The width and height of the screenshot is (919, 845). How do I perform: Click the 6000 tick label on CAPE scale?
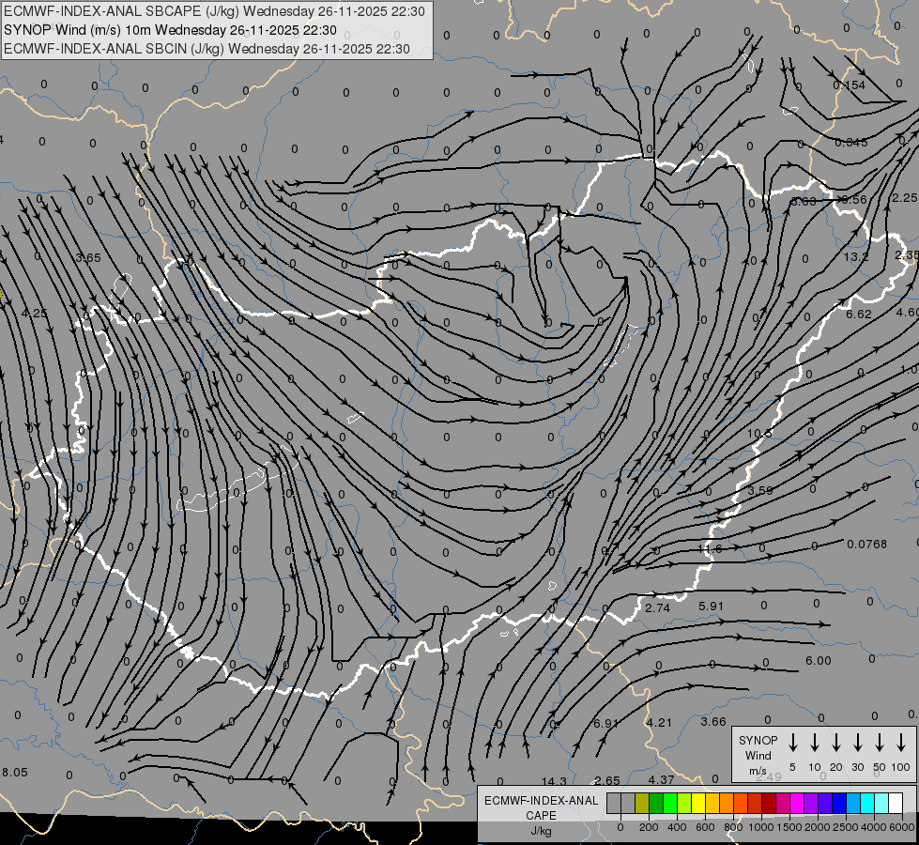click(x=902, y=827)
